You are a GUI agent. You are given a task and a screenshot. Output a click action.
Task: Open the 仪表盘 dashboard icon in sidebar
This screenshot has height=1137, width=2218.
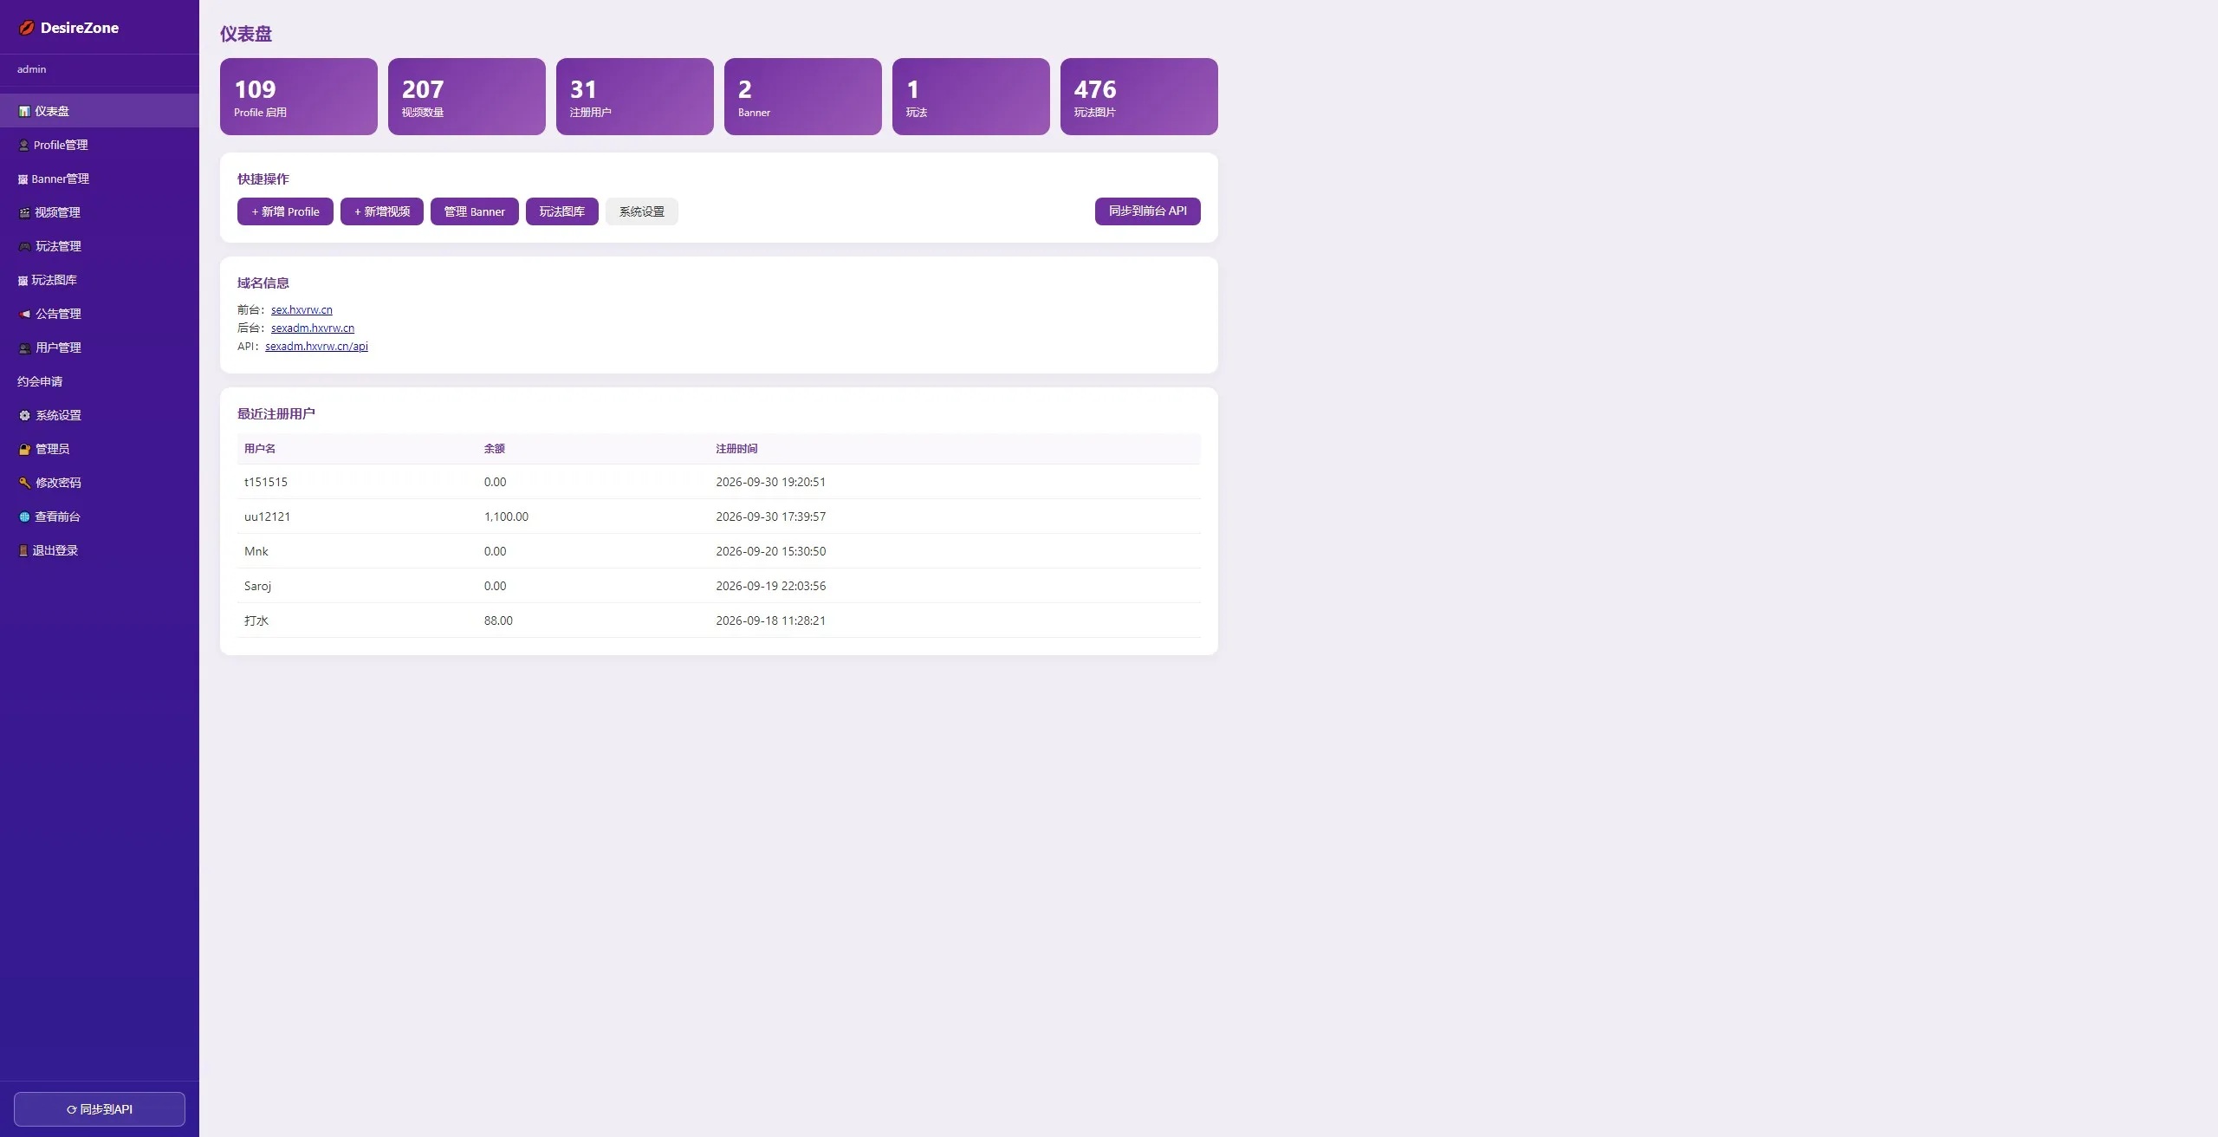point(24,111)
